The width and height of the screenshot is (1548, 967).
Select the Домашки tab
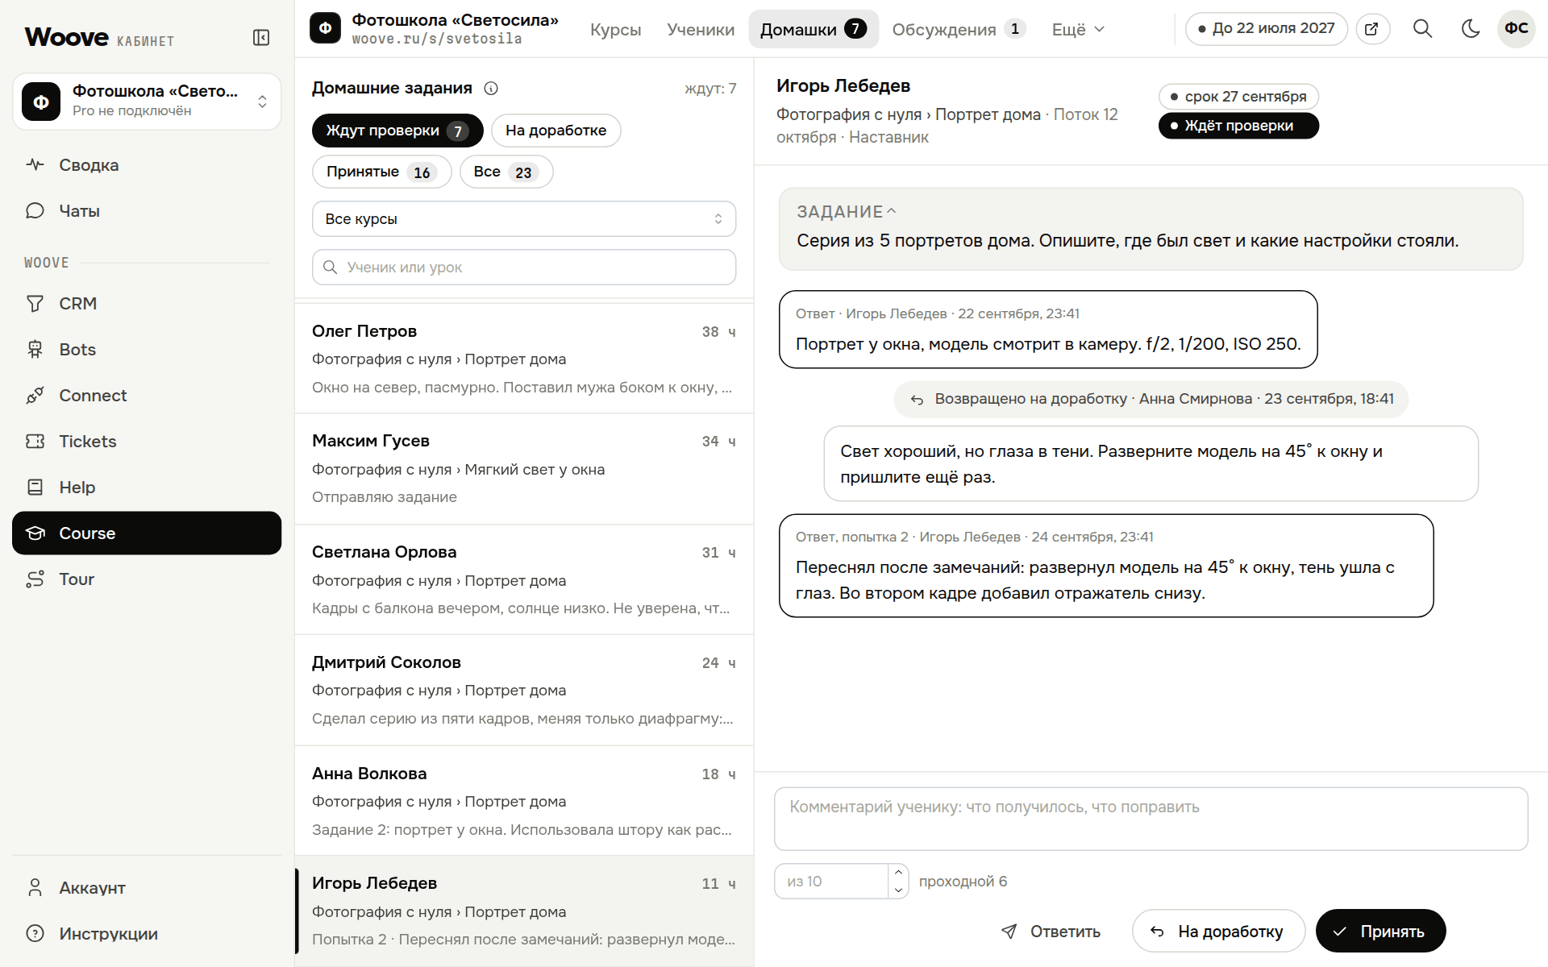(x=814, y=30)
